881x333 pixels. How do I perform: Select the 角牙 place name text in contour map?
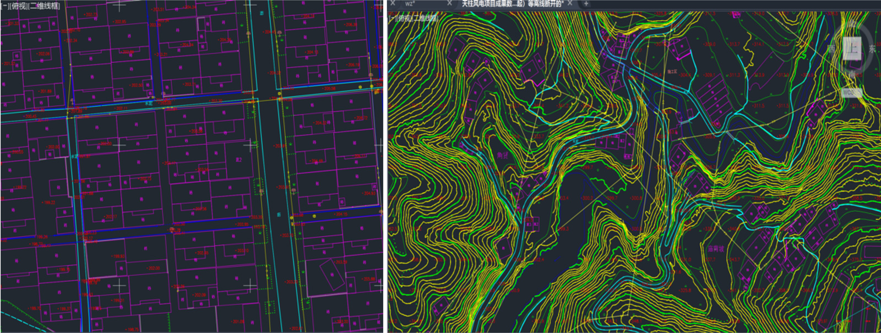point(502,156)
